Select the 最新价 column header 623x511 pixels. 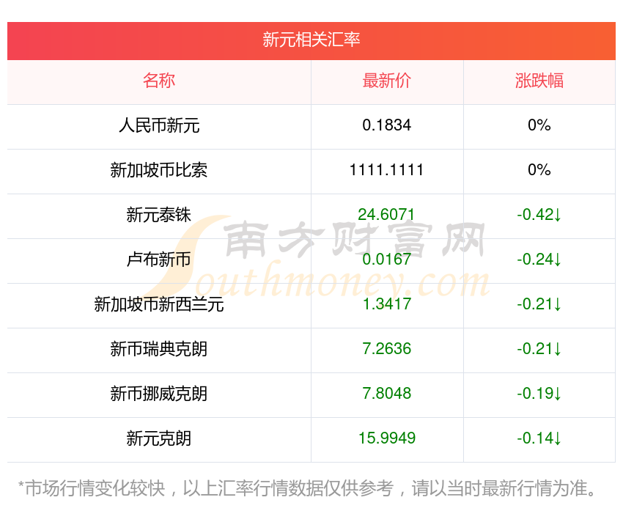click(x=386, y=81)
